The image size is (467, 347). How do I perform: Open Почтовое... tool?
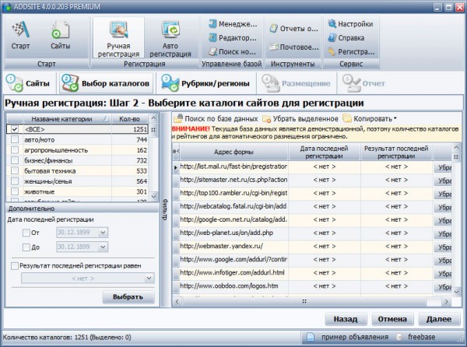pos(293,47)
